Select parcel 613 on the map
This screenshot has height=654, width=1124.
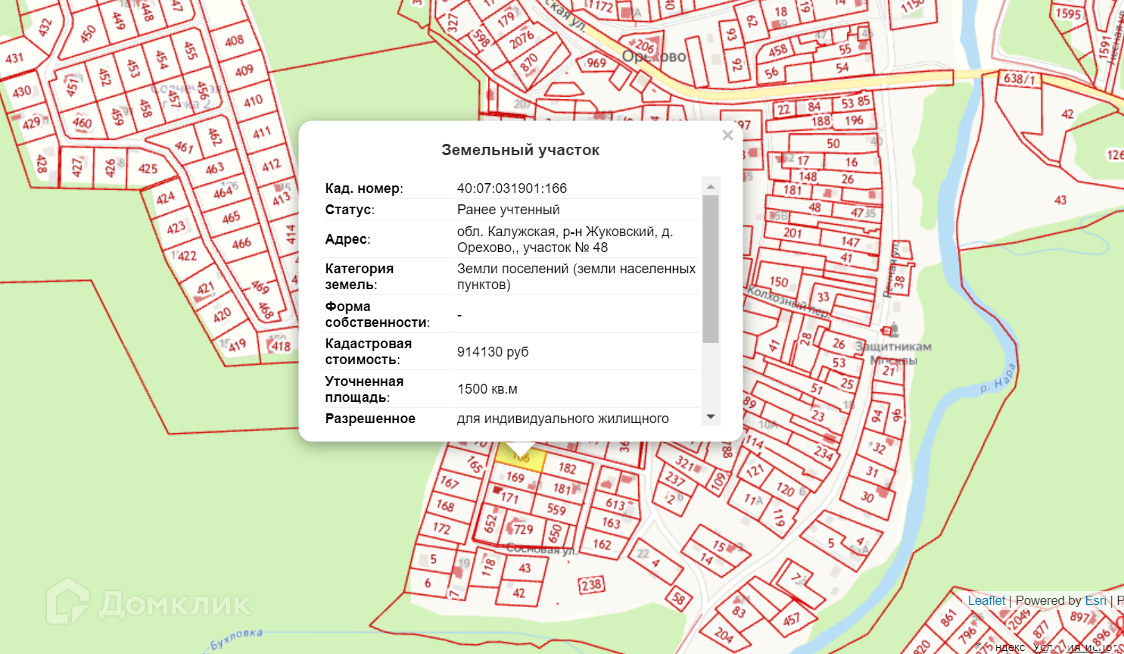coord(615,504)
